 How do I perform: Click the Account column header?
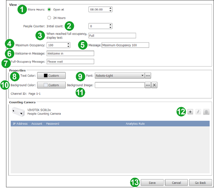[x=37, y=124]
